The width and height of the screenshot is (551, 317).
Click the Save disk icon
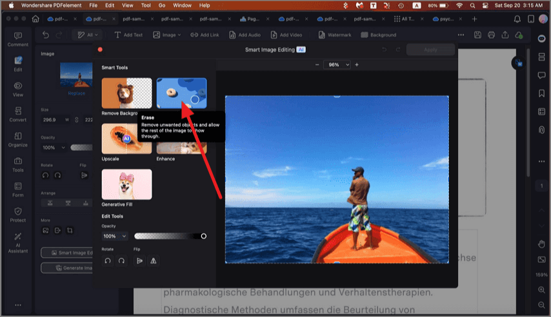pos(477,35)
